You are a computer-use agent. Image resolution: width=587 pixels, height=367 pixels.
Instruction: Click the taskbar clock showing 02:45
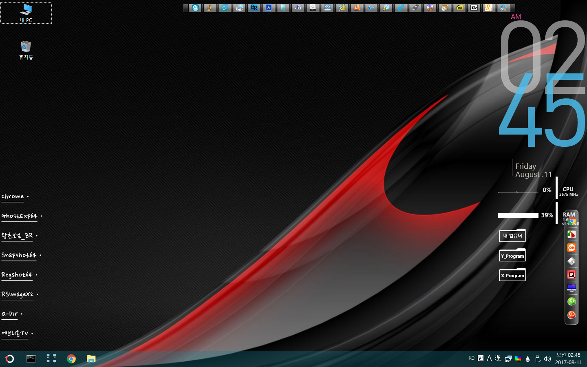point(568,359)
